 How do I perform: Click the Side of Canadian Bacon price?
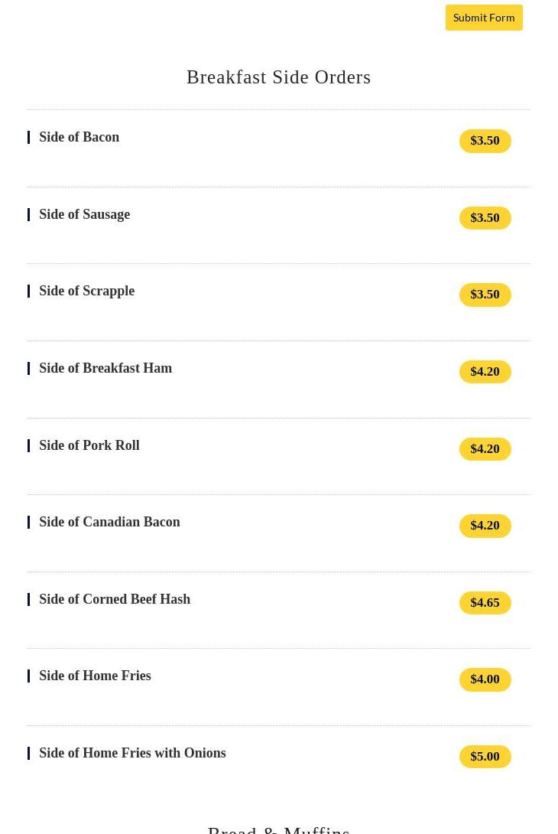coord(485,526)
